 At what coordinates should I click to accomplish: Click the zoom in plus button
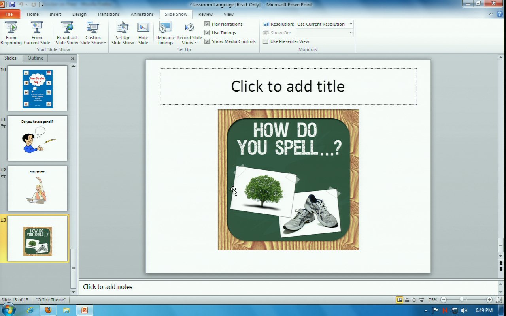click(489, 300)
